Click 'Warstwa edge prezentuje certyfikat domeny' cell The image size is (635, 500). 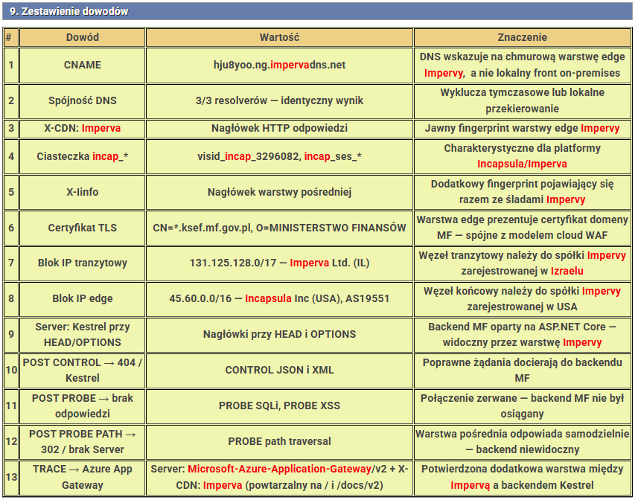(x=523, y=228)
